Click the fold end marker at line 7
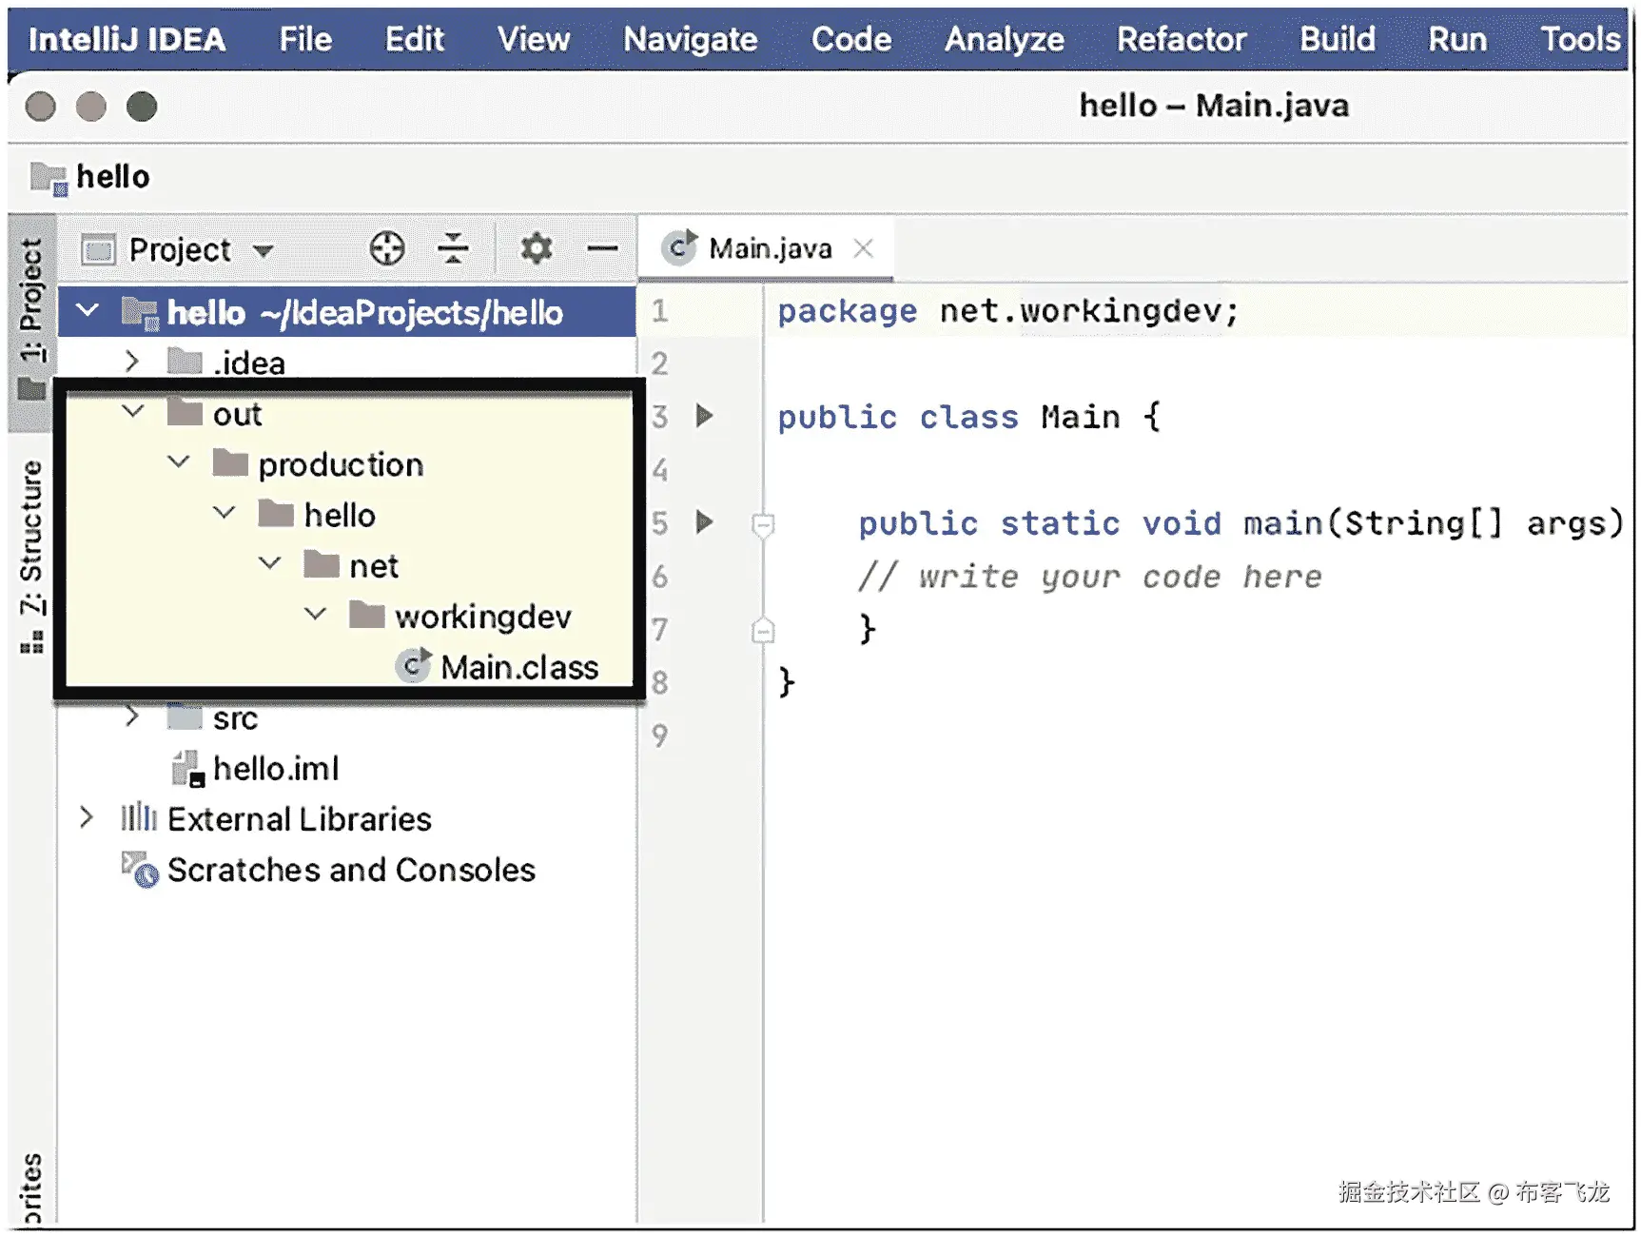This screenshot has width=1641, height=1236. pyautogui.click(x=763, y=631)
